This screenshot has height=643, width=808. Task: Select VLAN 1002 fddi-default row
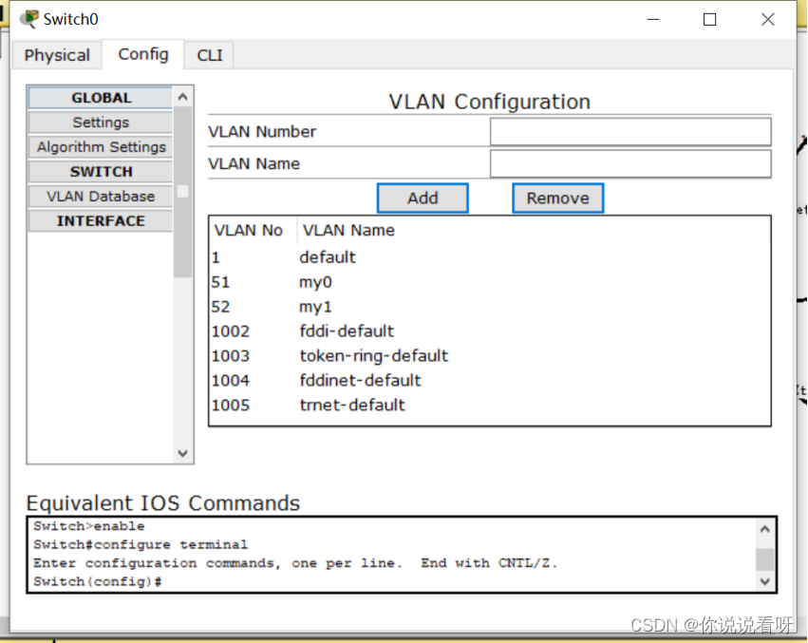[x=490, y=331]
